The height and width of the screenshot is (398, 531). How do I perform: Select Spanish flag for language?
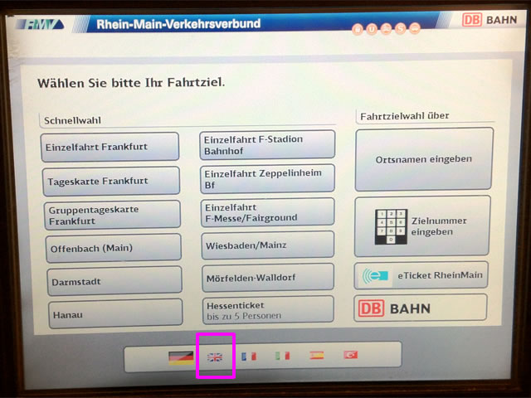click(317, 355)
